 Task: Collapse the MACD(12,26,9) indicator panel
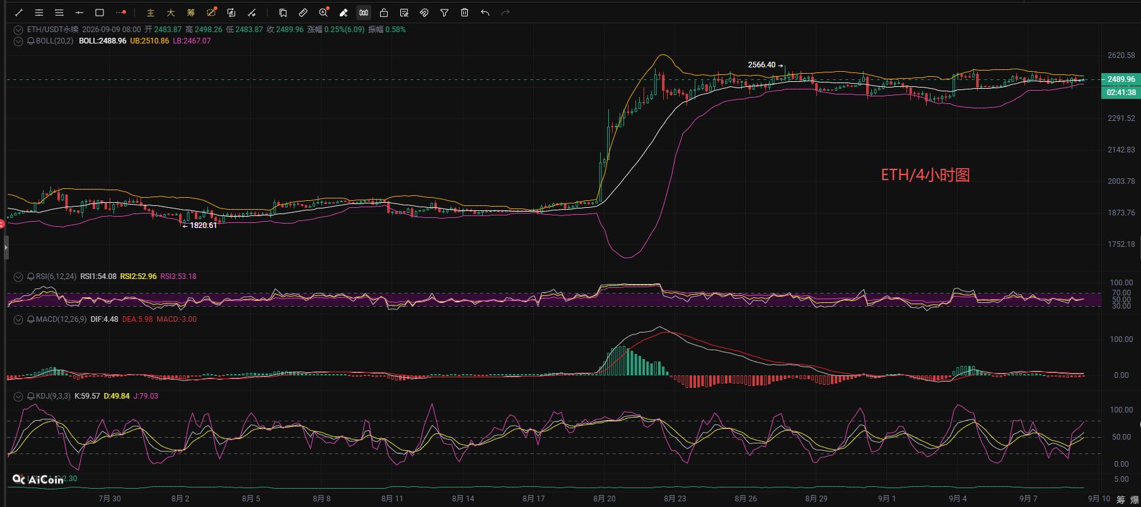[x=18, y=319]
